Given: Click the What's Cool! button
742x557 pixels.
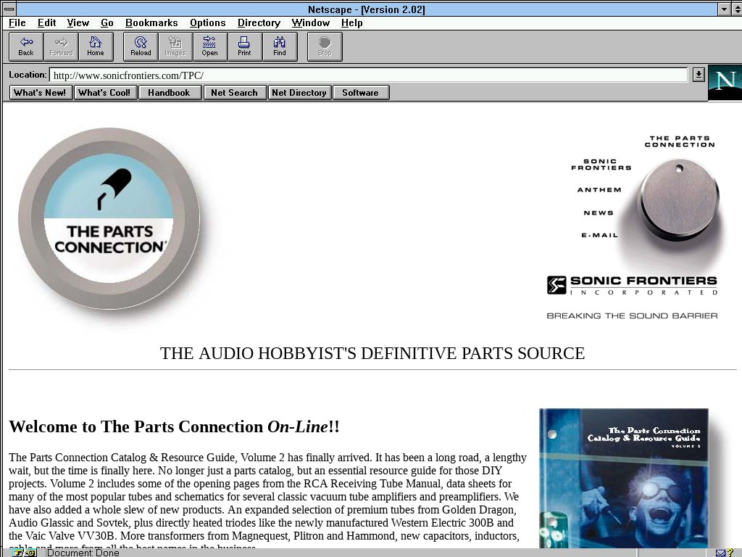Looking at the screenshot, I should (104, 93).
